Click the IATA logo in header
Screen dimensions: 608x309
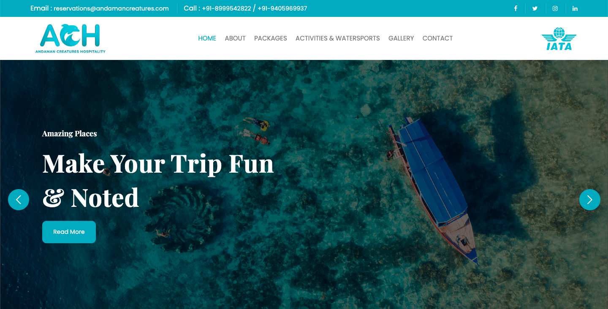[x=559, y=39]
